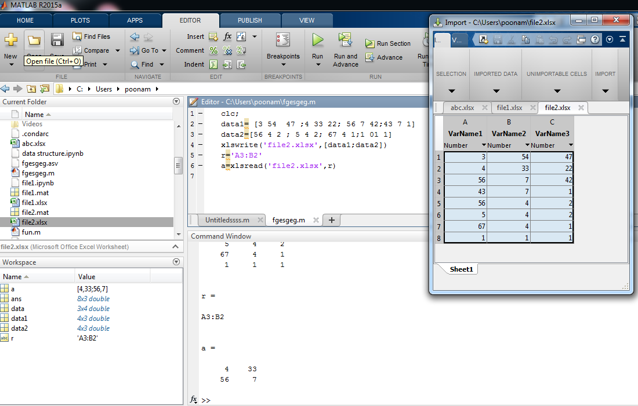Open VarName1 Number type dropdown
The width and height of the screenshot is (638, 406).
click(x=483, y=145)
